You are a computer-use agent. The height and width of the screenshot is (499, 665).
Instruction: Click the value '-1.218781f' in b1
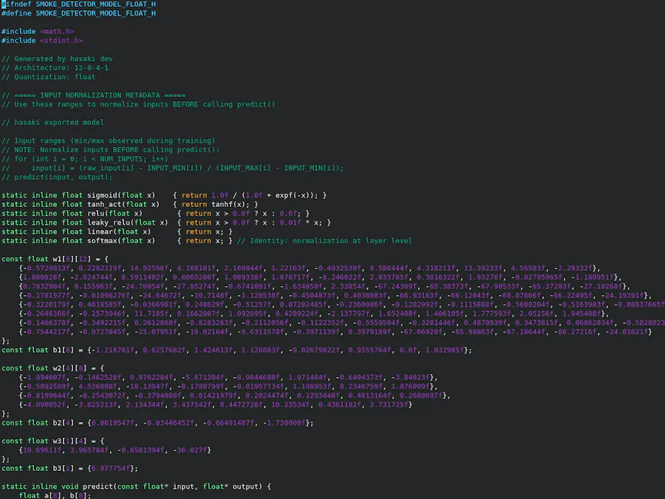[115, 350]
